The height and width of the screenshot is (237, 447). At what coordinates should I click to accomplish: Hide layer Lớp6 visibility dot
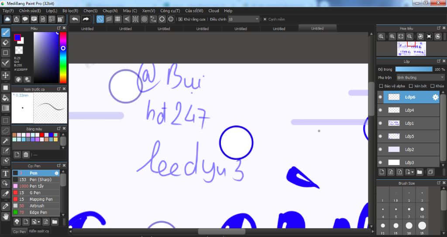(380, 97)
